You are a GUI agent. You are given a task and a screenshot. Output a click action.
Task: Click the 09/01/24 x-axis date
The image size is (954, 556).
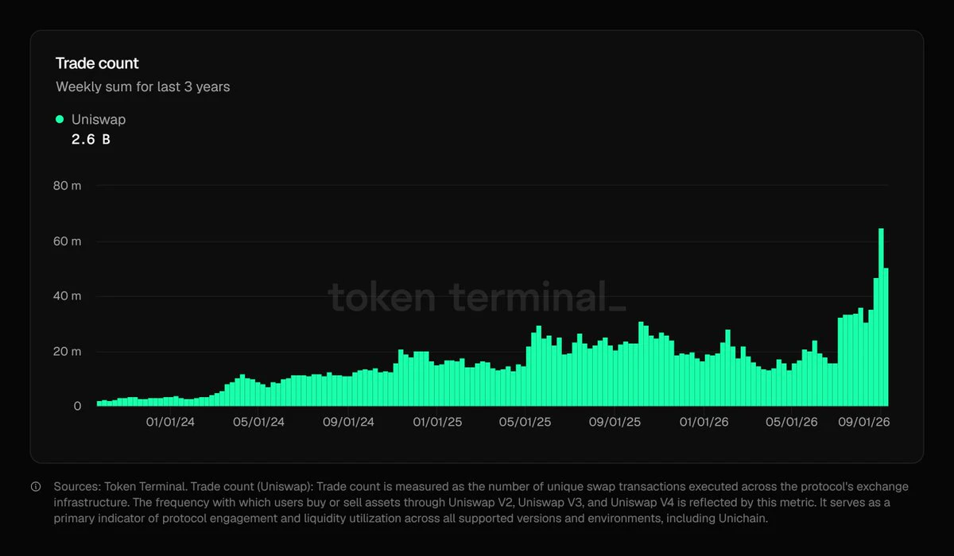click(348, 423)
